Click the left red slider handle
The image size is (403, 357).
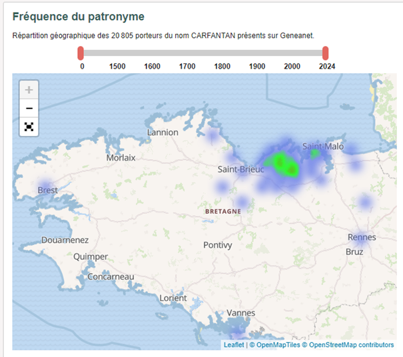click(81, 53)
